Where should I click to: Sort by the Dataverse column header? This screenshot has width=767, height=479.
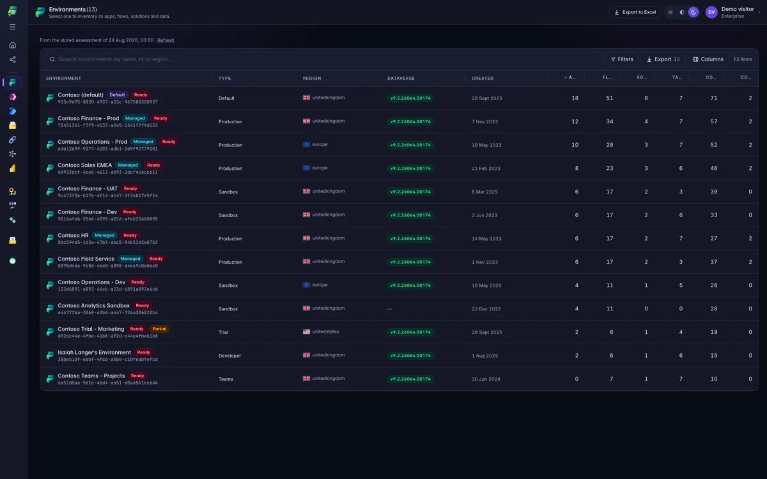tap(401, 78)
